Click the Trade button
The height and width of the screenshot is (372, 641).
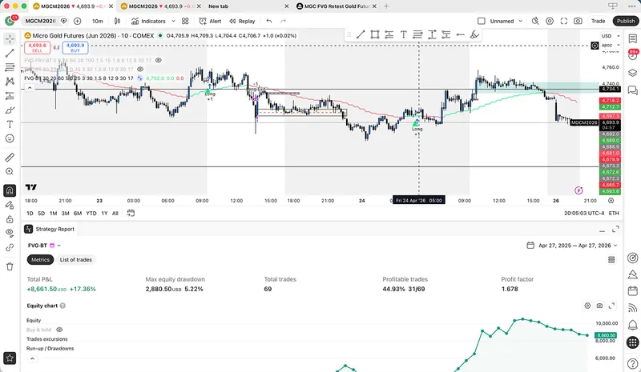click(598, 21)
